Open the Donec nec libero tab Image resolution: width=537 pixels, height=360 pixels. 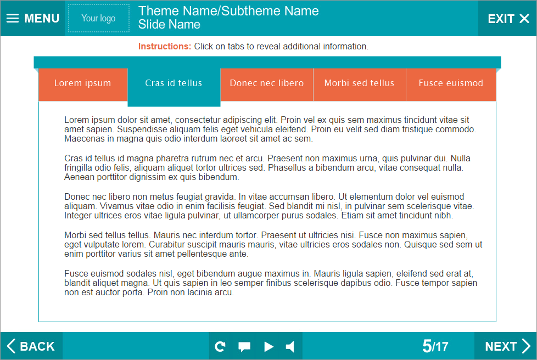266,83
